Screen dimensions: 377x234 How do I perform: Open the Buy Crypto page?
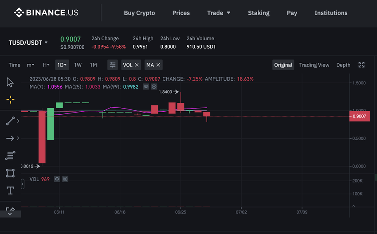point(139,13)
